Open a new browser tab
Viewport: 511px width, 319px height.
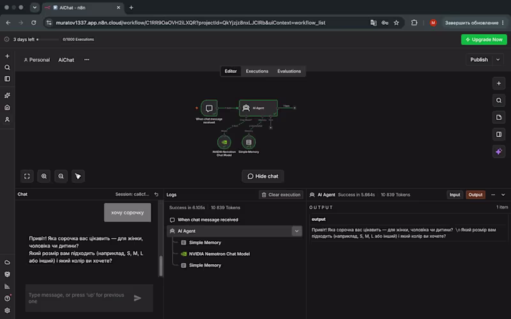[x=132, y=8]
